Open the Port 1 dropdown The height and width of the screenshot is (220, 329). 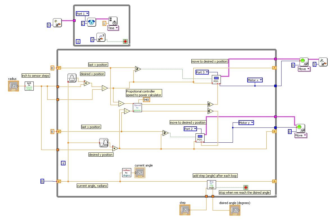pyautogui.click(x=82, y=14)
